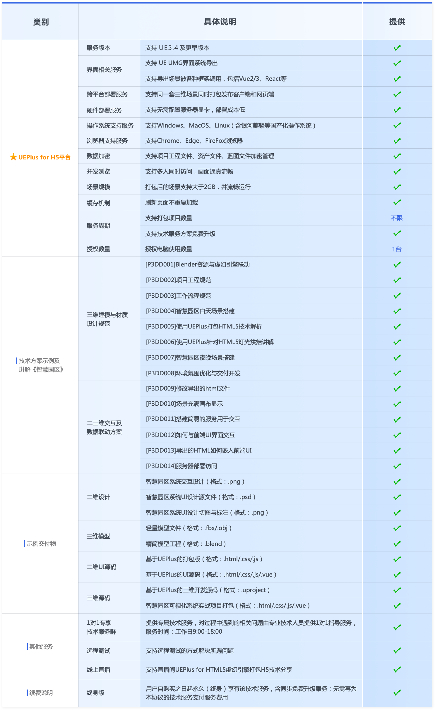This screenshot has width=435, height=710.
Task: Click the checkmark in the 线上直播 row
Action: coord(397,669)
